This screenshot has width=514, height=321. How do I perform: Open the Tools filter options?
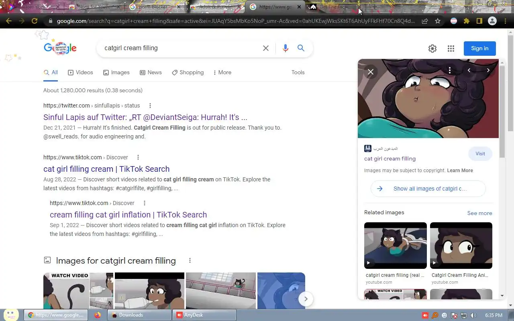298,73
